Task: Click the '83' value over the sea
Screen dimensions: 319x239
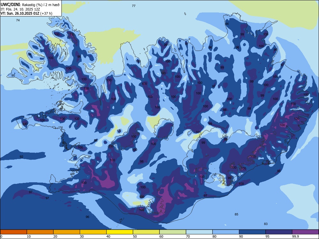Action: point(266,224)
